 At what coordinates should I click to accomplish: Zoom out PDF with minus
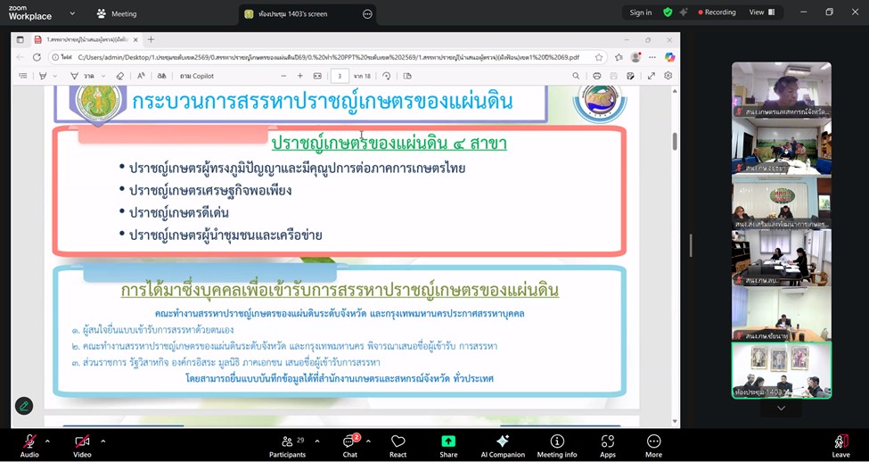(x=283, y=76)
